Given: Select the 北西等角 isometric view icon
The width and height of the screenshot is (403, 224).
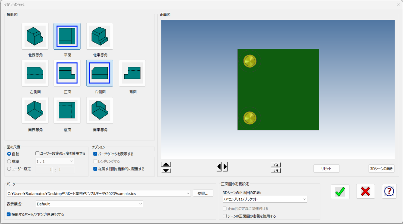Looking at the screenshot, I should click(x=35, y=36).
